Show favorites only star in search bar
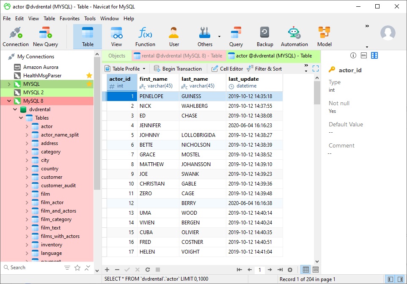Image resolution: width=407 pixels, height=284 pixels. 77,268
